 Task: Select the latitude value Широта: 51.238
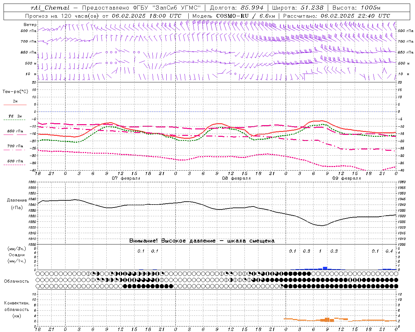click(x=298, y=8)
